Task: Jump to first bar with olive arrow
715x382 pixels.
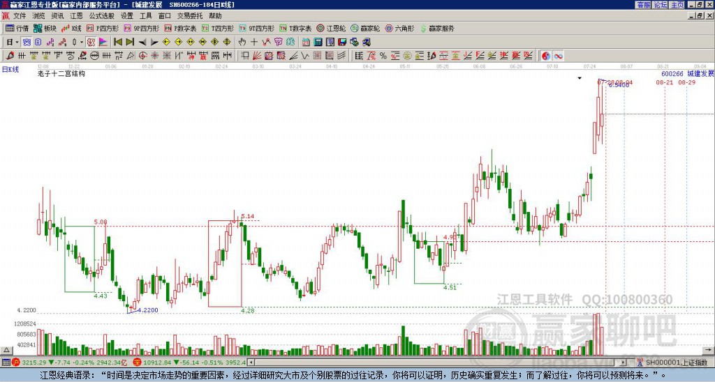Action: 117,43
